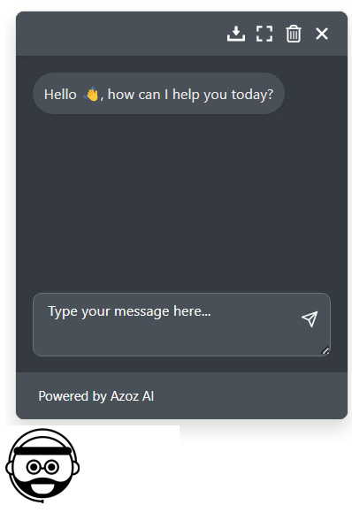
Task: Click the bearded chatbot avatar launcher
Action: tap(42, 465)
